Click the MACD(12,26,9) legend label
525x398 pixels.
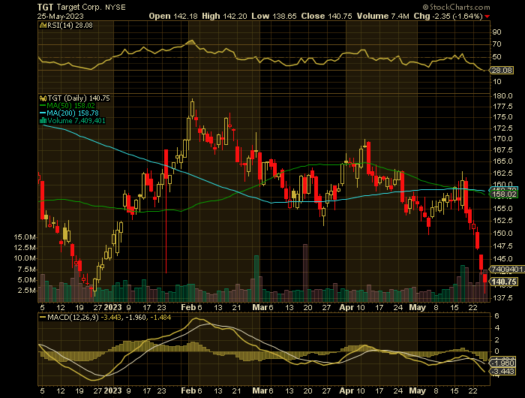[x=73, y=317]
